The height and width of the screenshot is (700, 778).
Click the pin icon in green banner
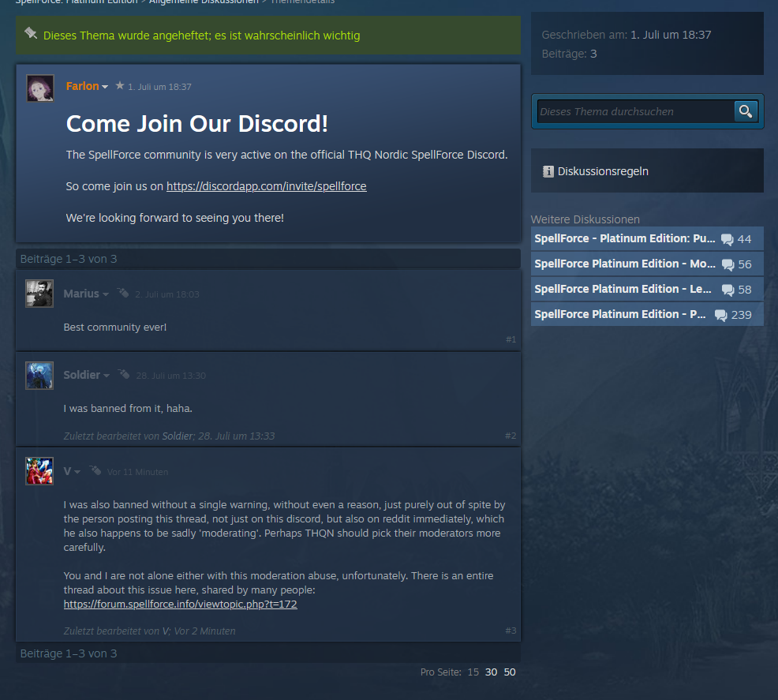click(31, 33)
